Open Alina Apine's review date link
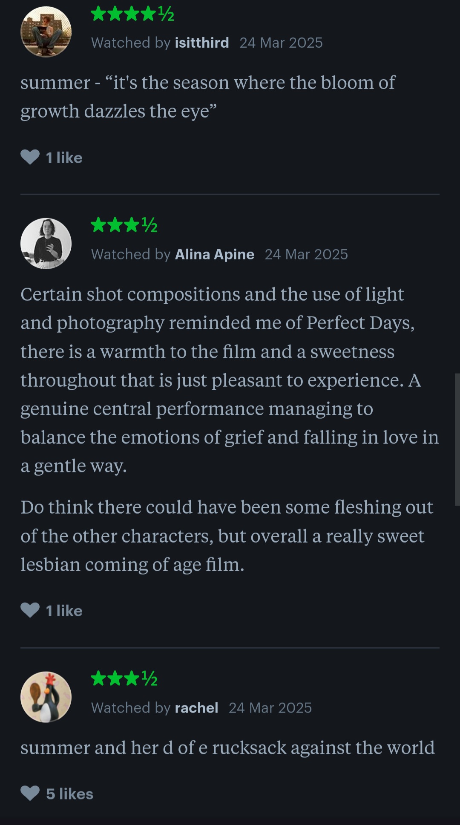This screenshot has height=825, width=460. click(306, 254)
